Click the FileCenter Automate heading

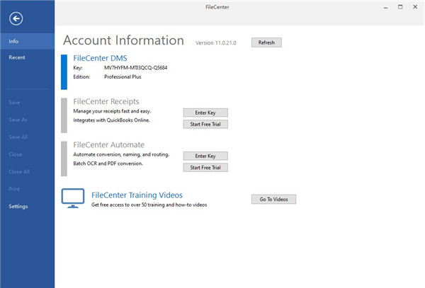108,145
